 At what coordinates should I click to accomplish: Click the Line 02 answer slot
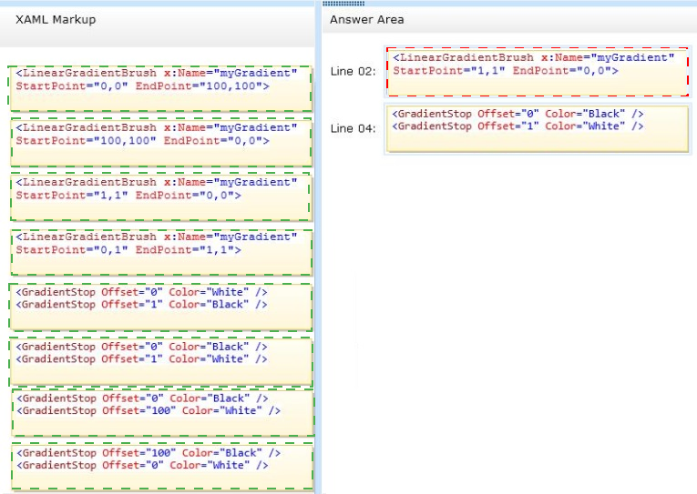[538, 72]
